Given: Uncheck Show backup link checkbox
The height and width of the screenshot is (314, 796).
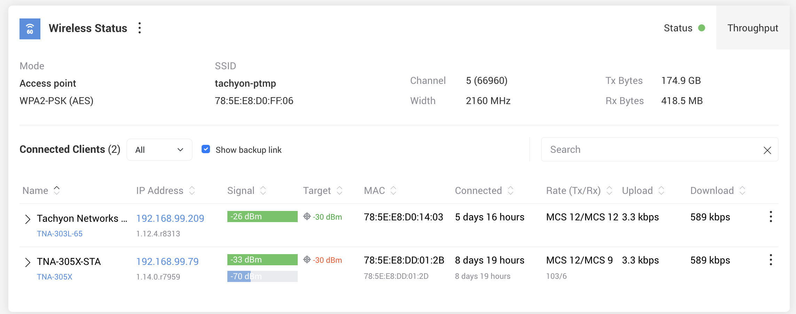Looking at the screenshot, I should pyautogui.click(x=206, y=149).
